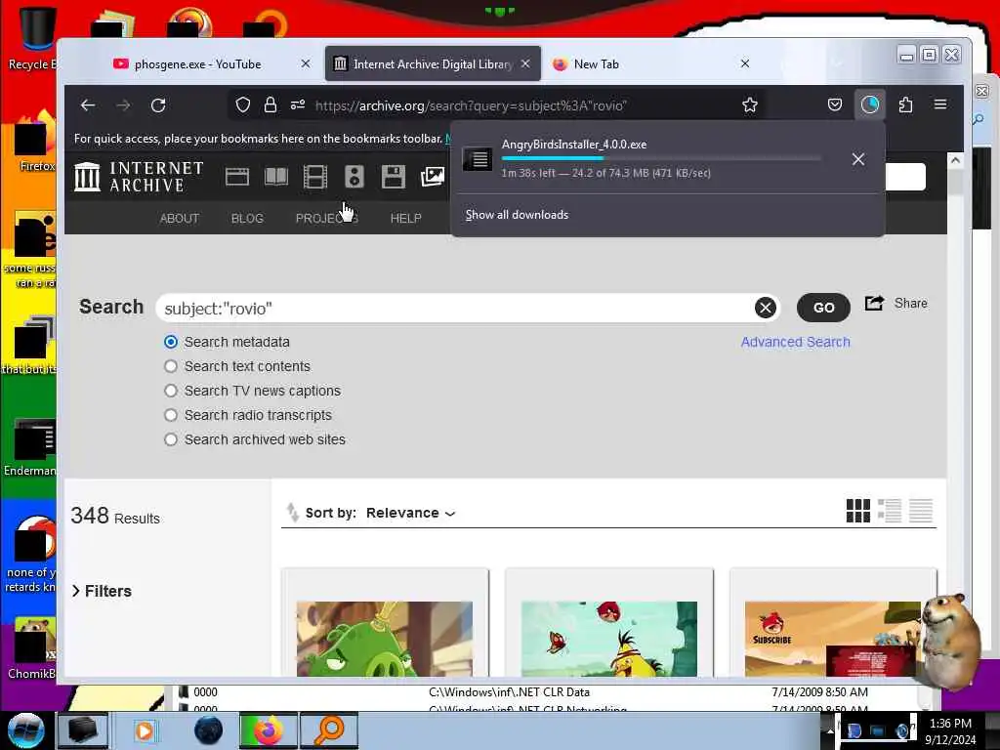The height and width of the screenshot is (750, 1000).
Task: Save page to Pocket icon
Action: [835, 104]
